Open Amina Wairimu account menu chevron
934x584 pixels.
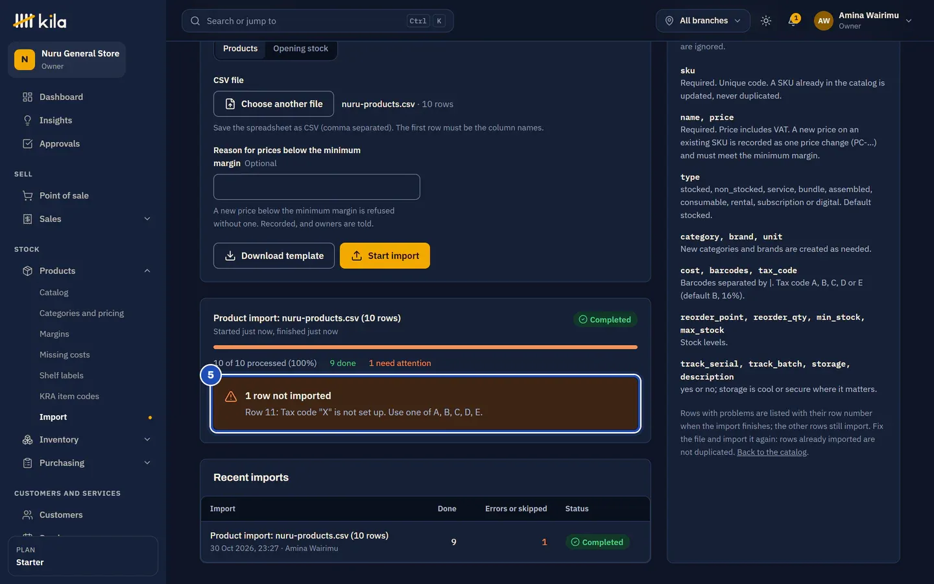click(909, 21)
